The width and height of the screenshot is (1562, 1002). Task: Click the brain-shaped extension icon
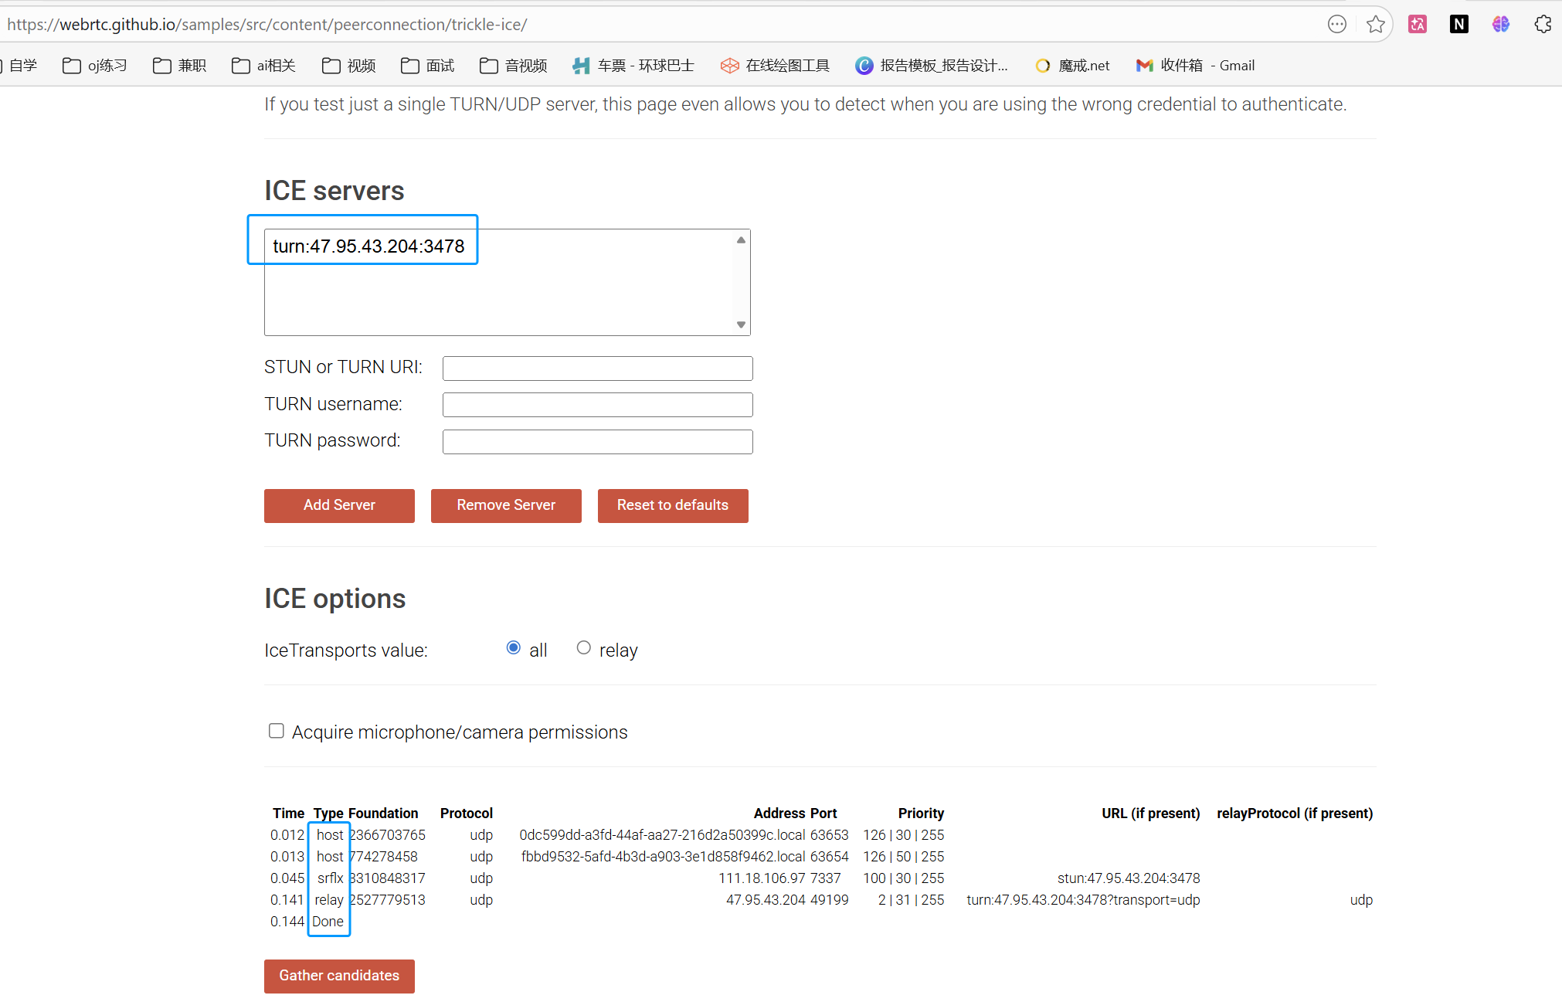coord(1500,25)
